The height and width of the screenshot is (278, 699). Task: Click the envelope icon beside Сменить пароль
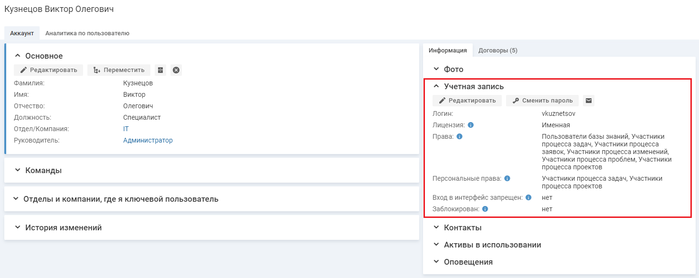pos(589,101)
